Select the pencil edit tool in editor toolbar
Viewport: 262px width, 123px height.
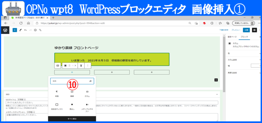point(20,30)
